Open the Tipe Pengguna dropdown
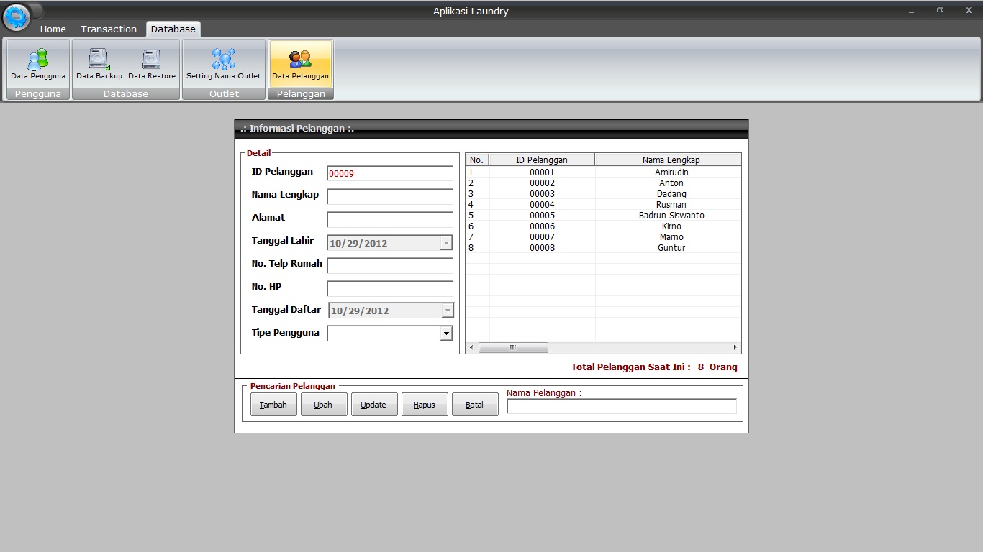Image resolution: width=983 pixels, height=552 pixels. 447,333
